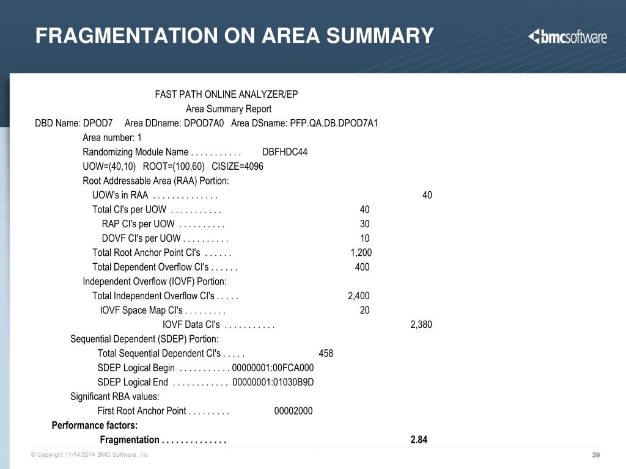Click 'Independent Overflow (IOVF) Portion:' heading
The height and width of the screenshot is (469, 626).
[155, 282]
